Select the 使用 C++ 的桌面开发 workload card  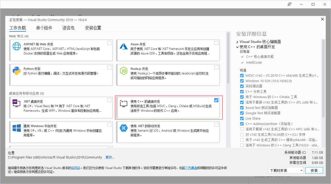coord(169,107)
